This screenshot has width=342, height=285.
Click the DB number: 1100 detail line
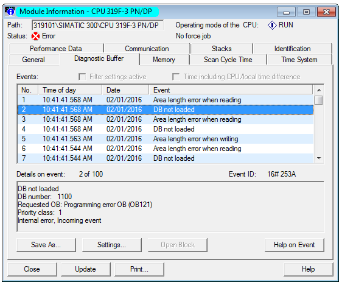point(44,197)
